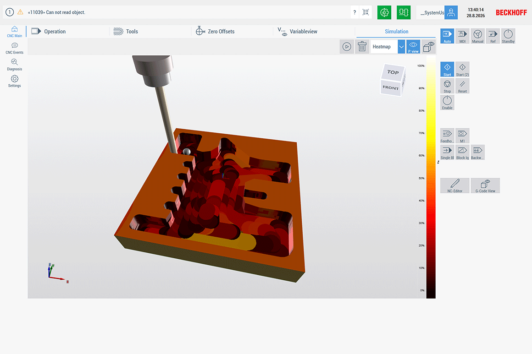Click the Start button

click(x=447, y=69)
